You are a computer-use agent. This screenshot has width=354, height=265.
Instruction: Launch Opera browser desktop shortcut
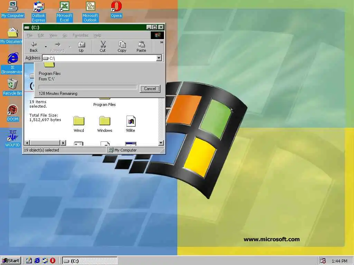116,9
